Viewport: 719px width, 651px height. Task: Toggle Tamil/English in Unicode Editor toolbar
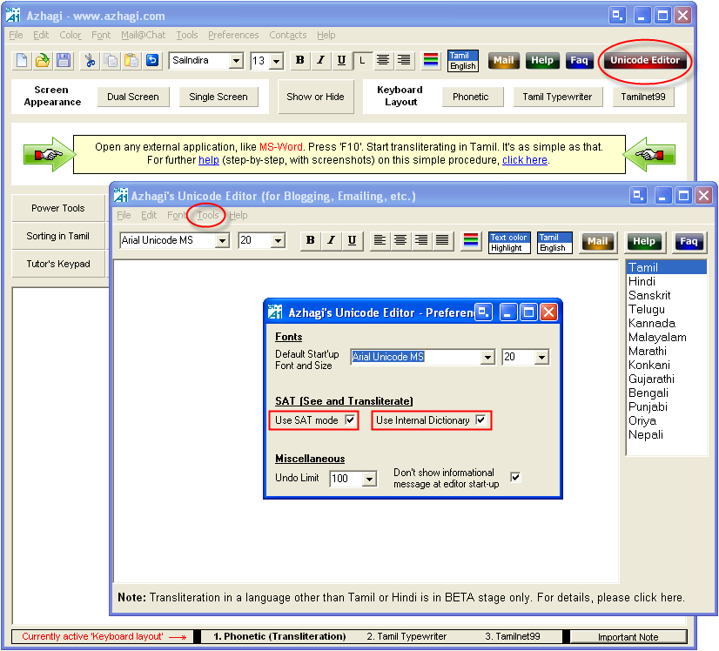(554, 243)
